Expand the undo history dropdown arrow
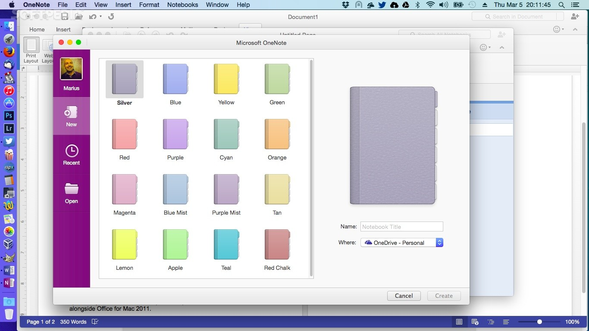This screenshot has width=589, height=331. [101, 17]
